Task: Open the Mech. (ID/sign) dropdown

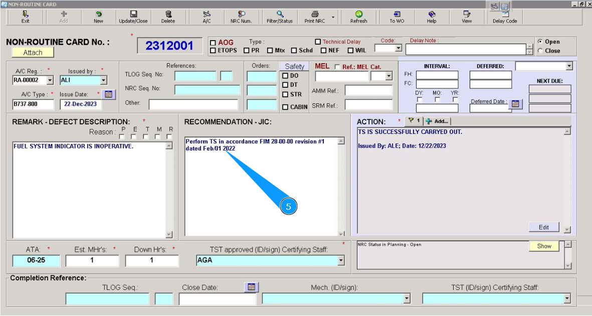Action: [x=407, y=298]
